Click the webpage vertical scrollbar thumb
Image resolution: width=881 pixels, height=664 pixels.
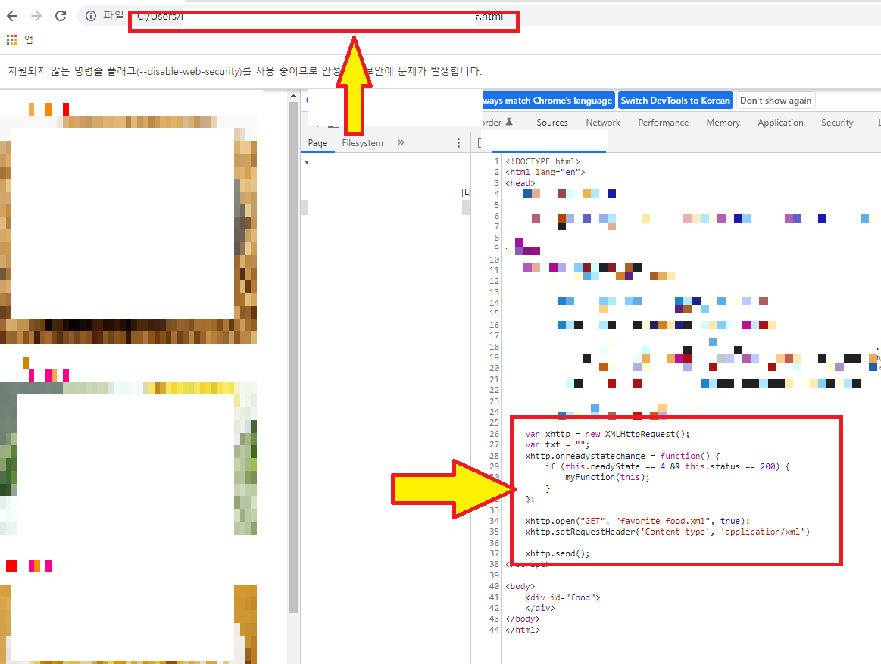pos(293,357)
